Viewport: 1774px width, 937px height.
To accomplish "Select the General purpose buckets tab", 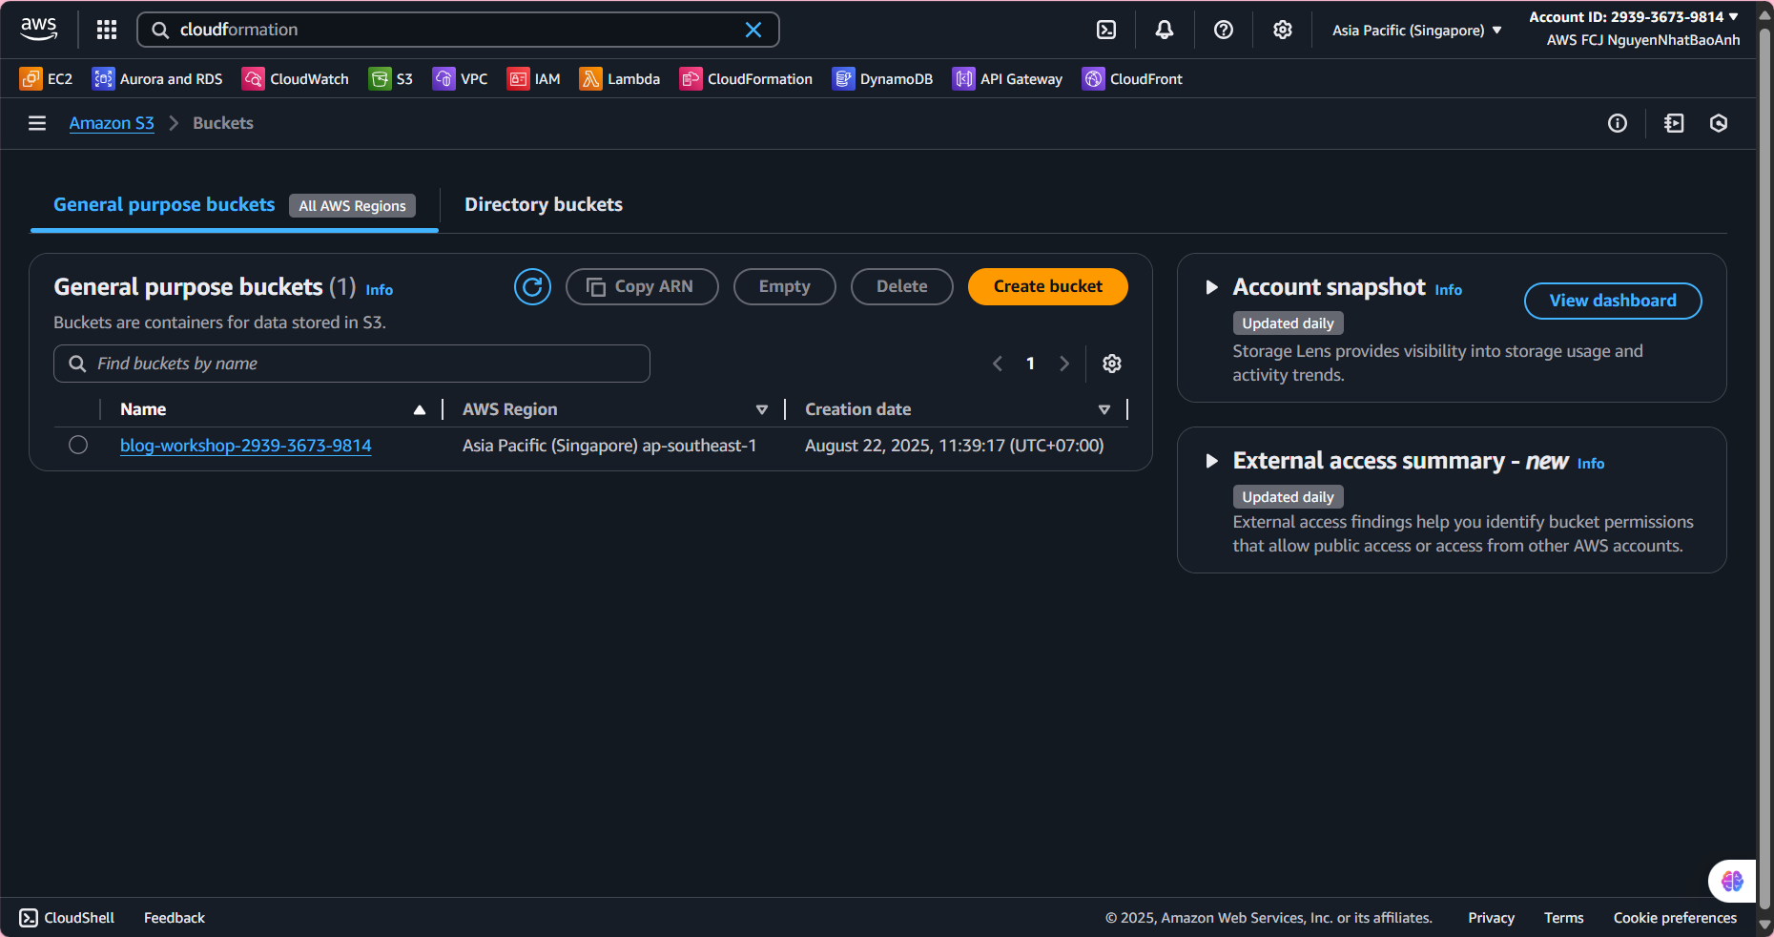I will pos(164,204).
